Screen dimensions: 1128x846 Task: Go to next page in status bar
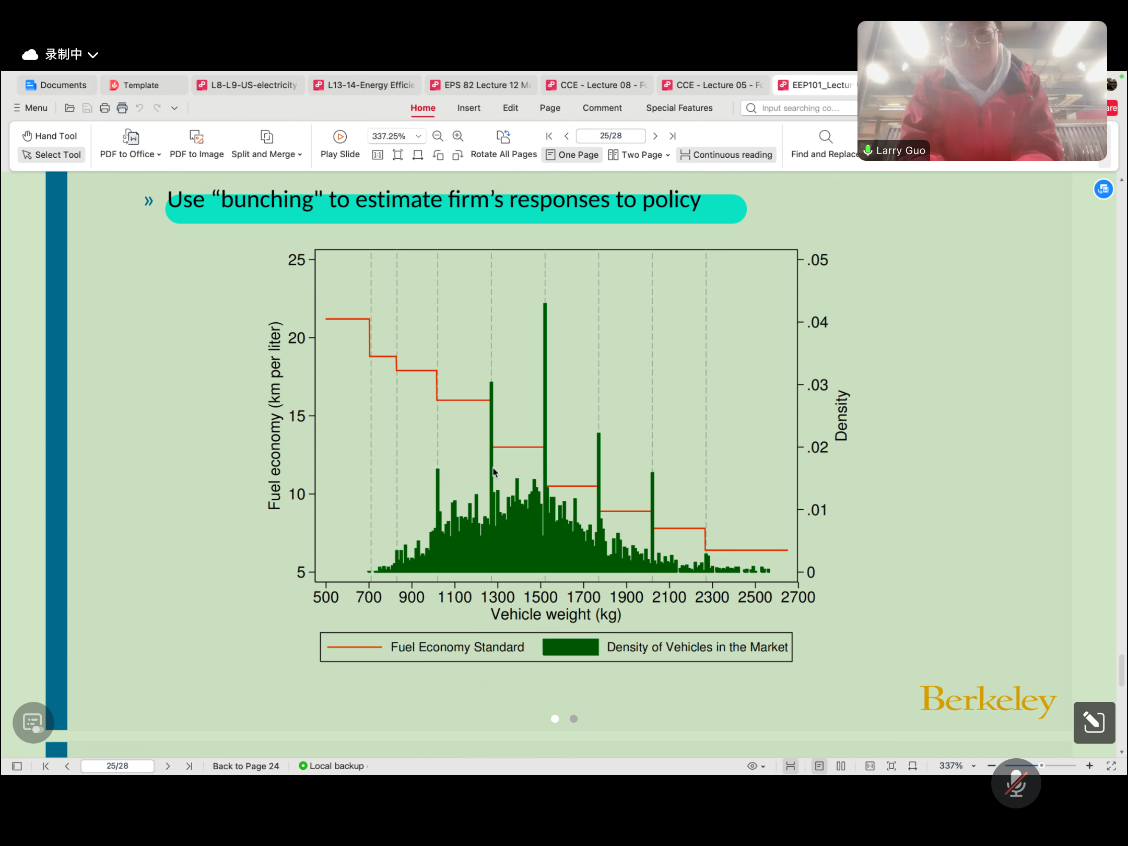click(x=168, y=766)
